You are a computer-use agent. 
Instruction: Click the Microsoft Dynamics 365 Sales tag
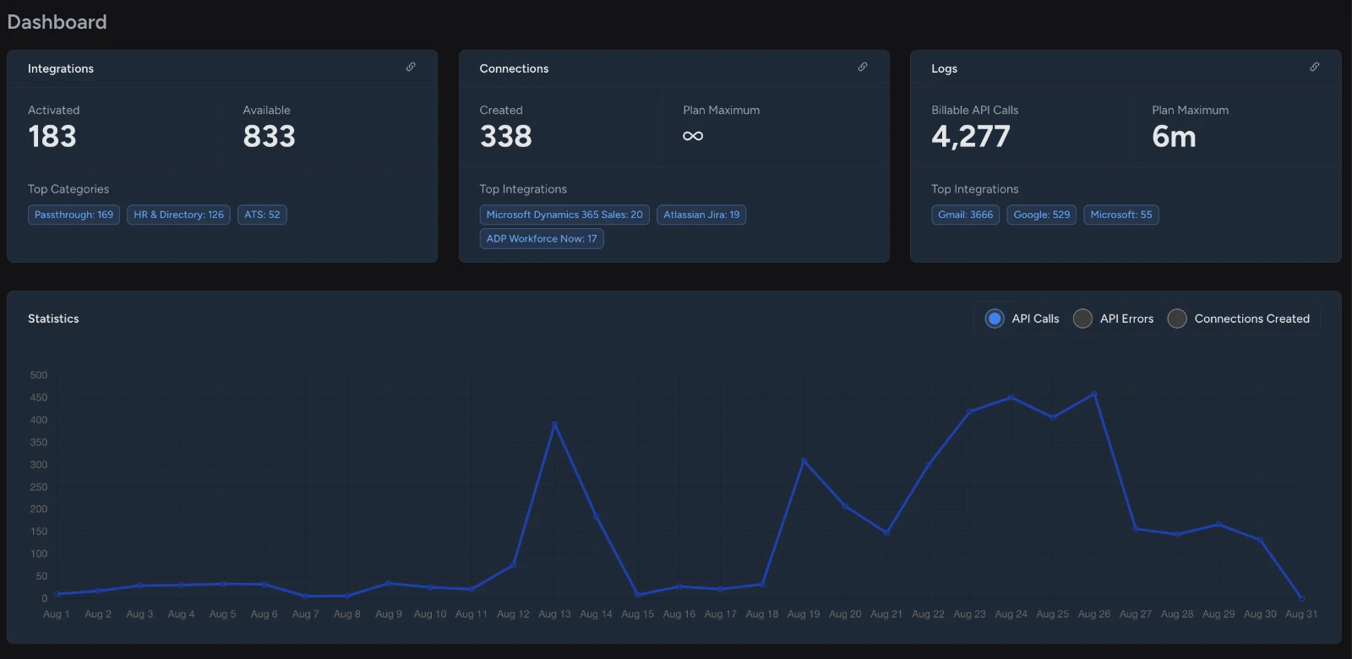(564, 215)
